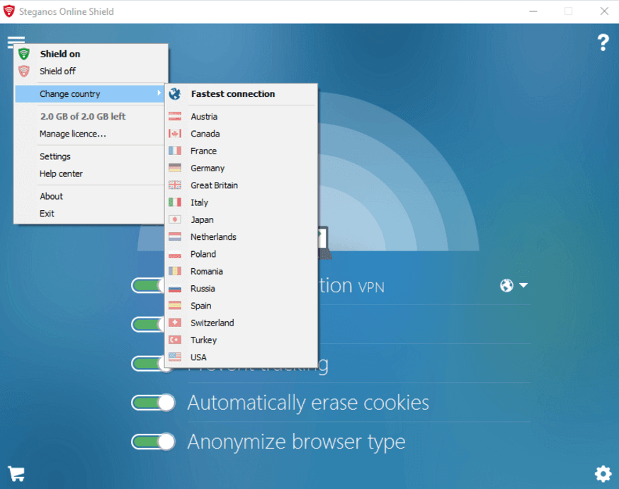This screenshot has width=619, height=489.
Task: Click the Italy flag icon
Action: tap(175, 202)
